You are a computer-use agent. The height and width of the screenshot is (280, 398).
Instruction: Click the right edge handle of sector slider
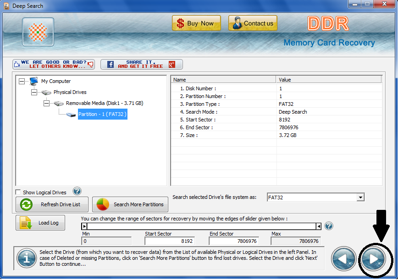[318, 226]
